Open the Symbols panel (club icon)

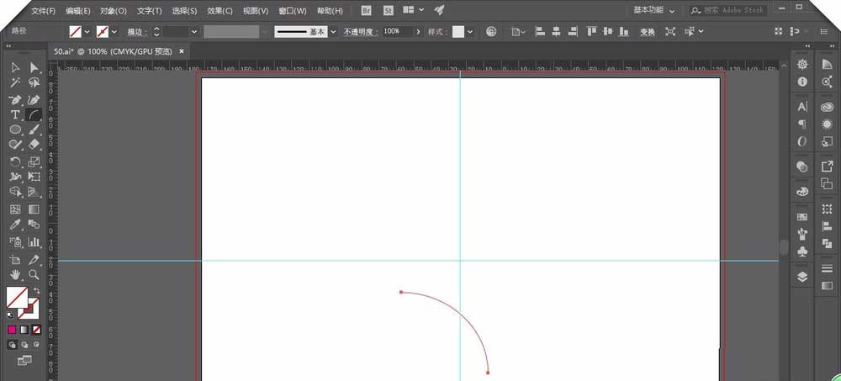802,251
